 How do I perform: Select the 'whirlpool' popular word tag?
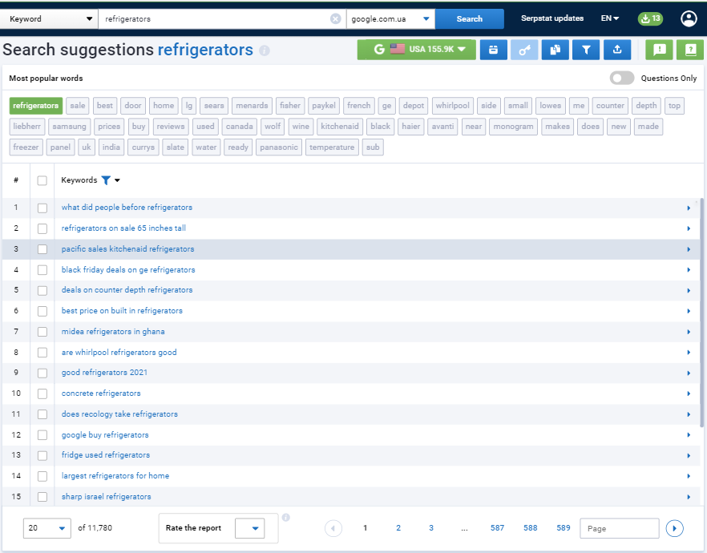pyautogui.click(x=452, y=106)
